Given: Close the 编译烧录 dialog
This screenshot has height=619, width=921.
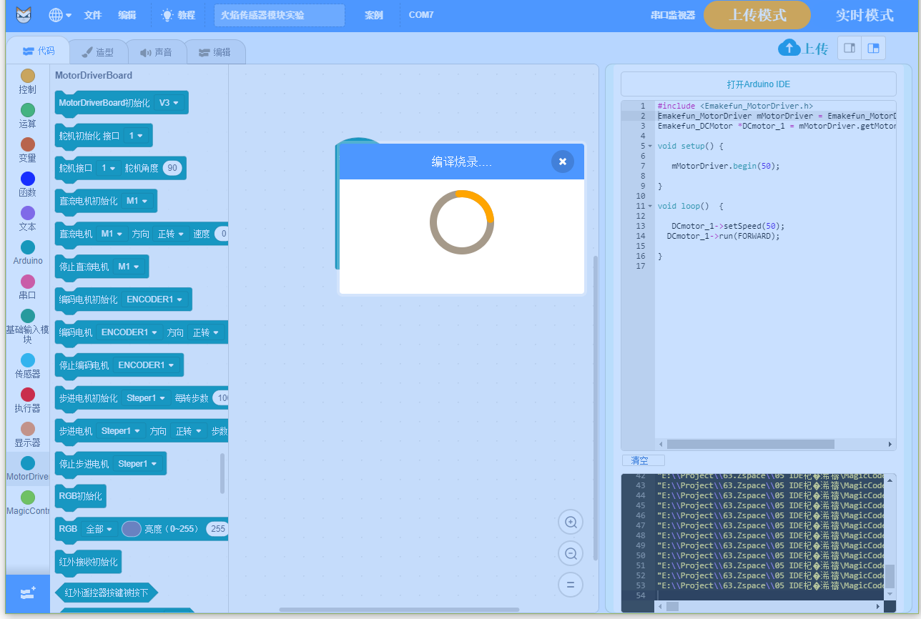Looking at the screenshot, I should pos(563,162).
